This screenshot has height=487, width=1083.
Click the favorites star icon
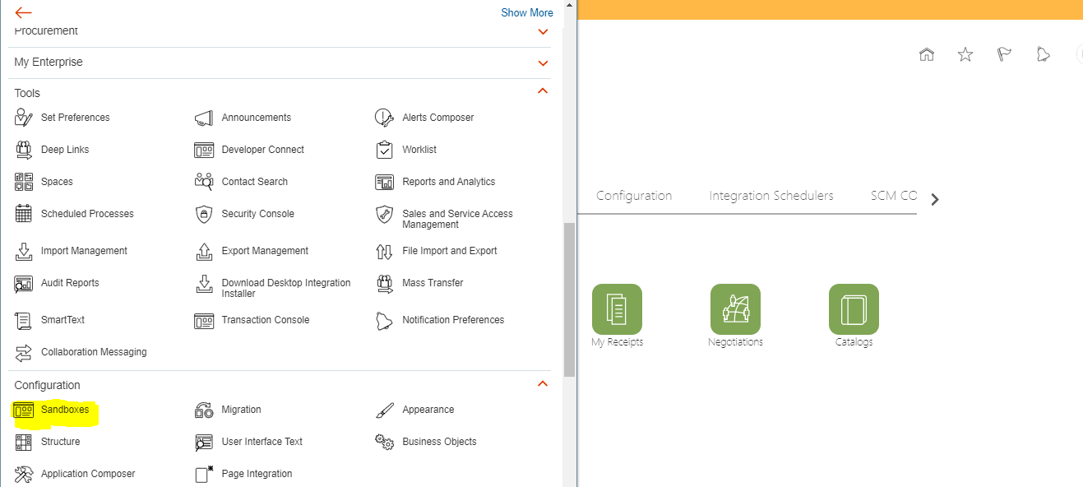[965, 53]
